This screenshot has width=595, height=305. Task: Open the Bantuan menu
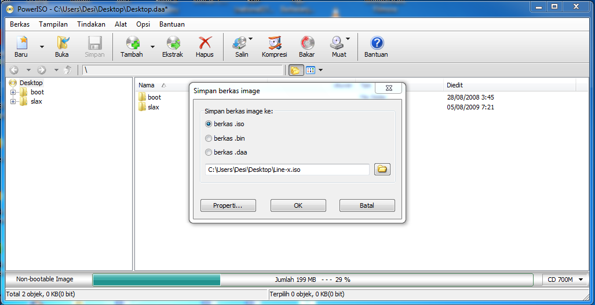172,24
